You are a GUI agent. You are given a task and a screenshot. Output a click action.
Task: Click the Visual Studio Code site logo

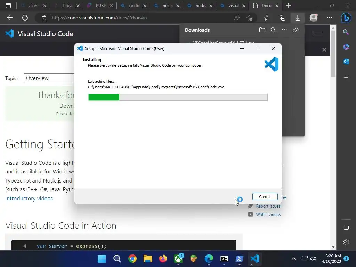39,34
